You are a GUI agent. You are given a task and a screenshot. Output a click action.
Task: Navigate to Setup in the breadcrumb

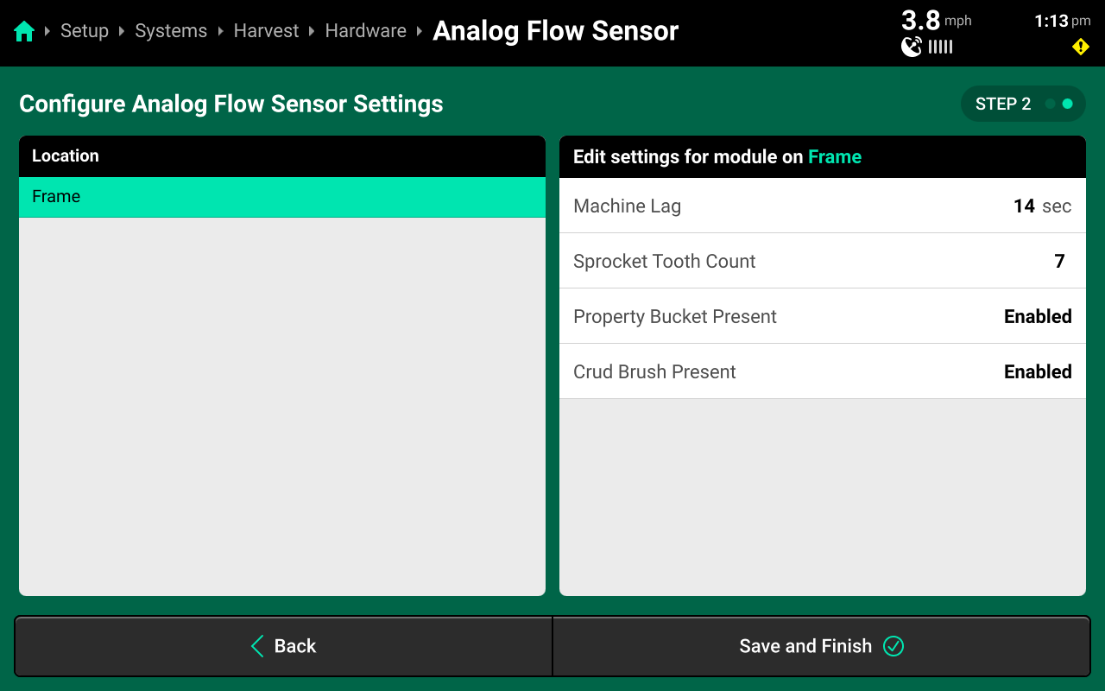point(85,31)
